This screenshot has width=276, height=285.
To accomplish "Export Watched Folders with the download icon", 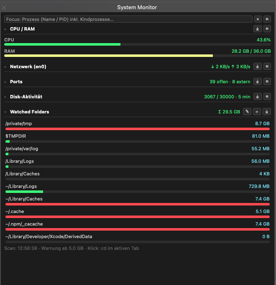I will (267, 112).
